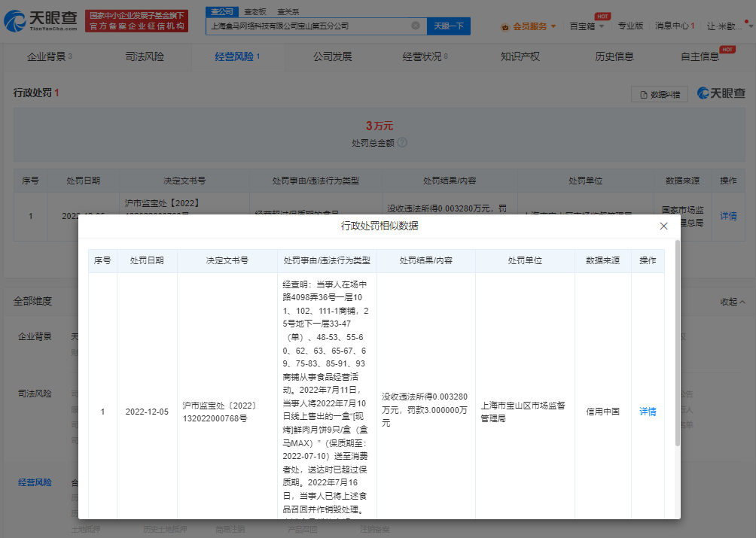Close the 行政处罚相似数据 dialog
Viewport: 756px width, 538px height.
pyautogui.click(x=663, y=226)
